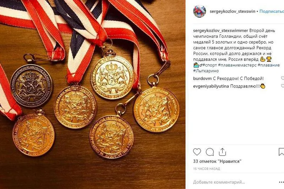
Task: Open the #Лыткарино hashtag
Action: click(x=206, y=71)
